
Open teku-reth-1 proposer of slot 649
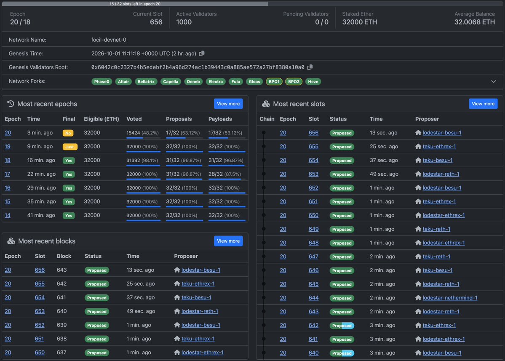point(436,229)
